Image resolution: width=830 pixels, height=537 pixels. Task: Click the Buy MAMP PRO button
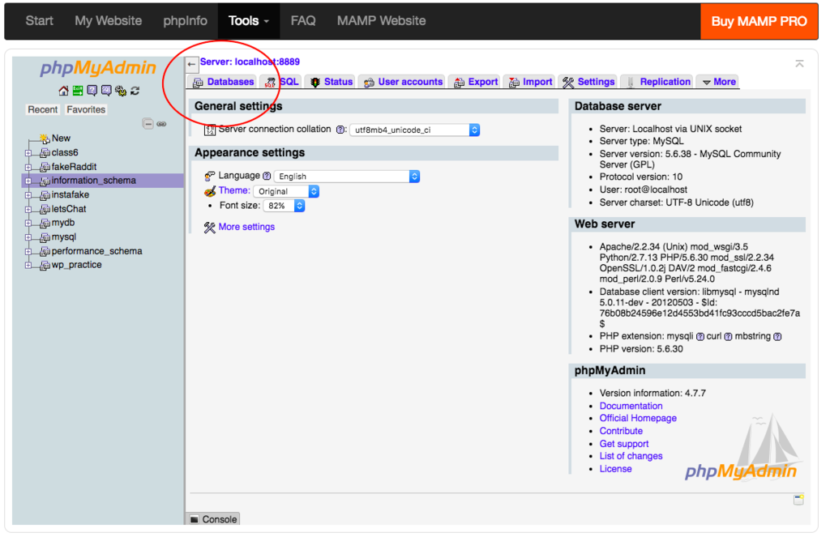click(x=759, y=22)
